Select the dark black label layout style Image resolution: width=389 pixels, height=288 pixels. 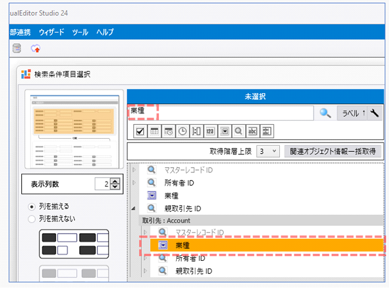tap(74, 244)
